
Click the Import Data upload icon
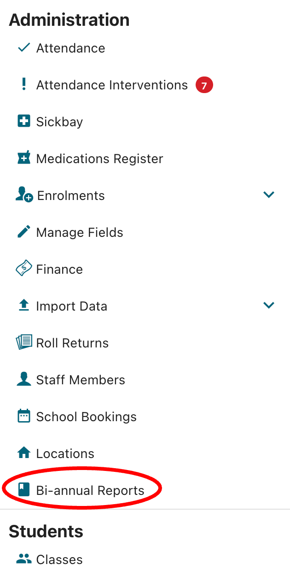23,306
